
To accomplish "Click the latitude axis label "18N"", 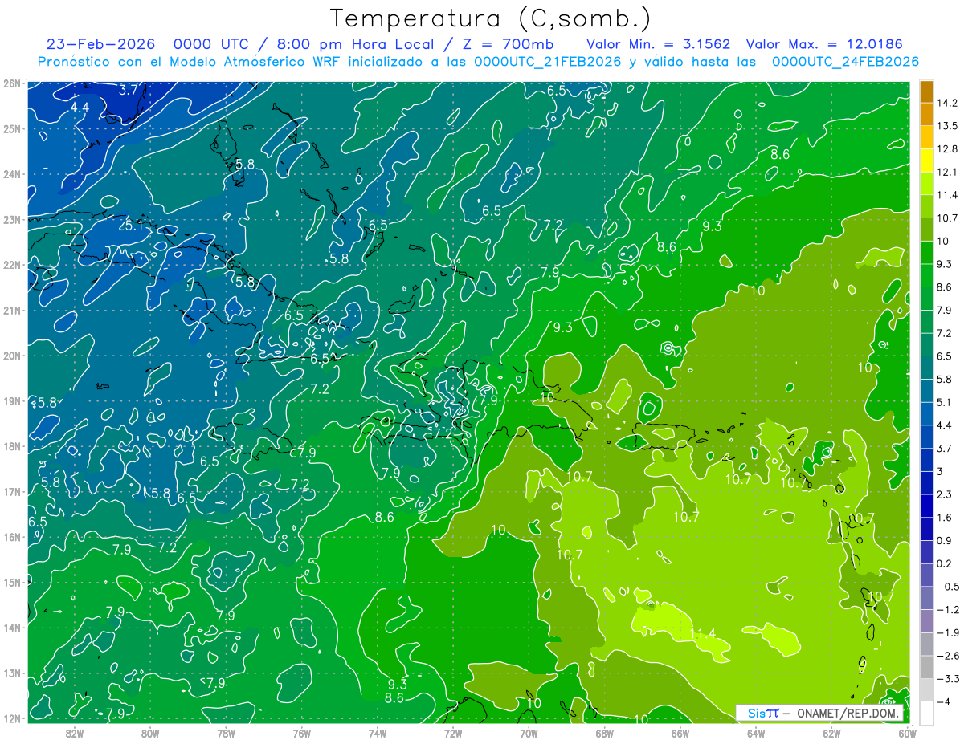I will click(11, 446).
